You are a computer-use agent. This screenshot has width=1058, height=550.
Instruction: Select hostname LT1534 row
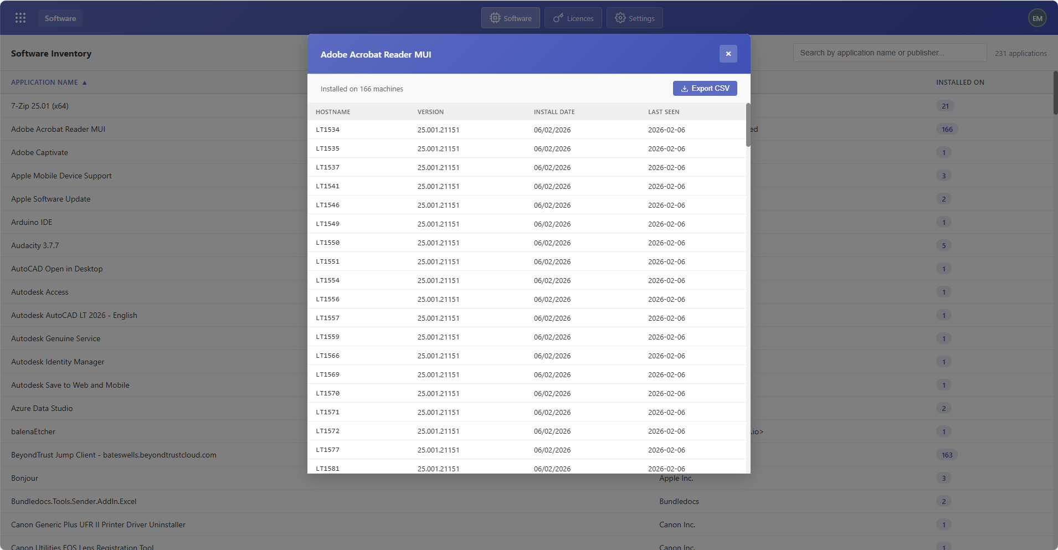click(526, 130)
